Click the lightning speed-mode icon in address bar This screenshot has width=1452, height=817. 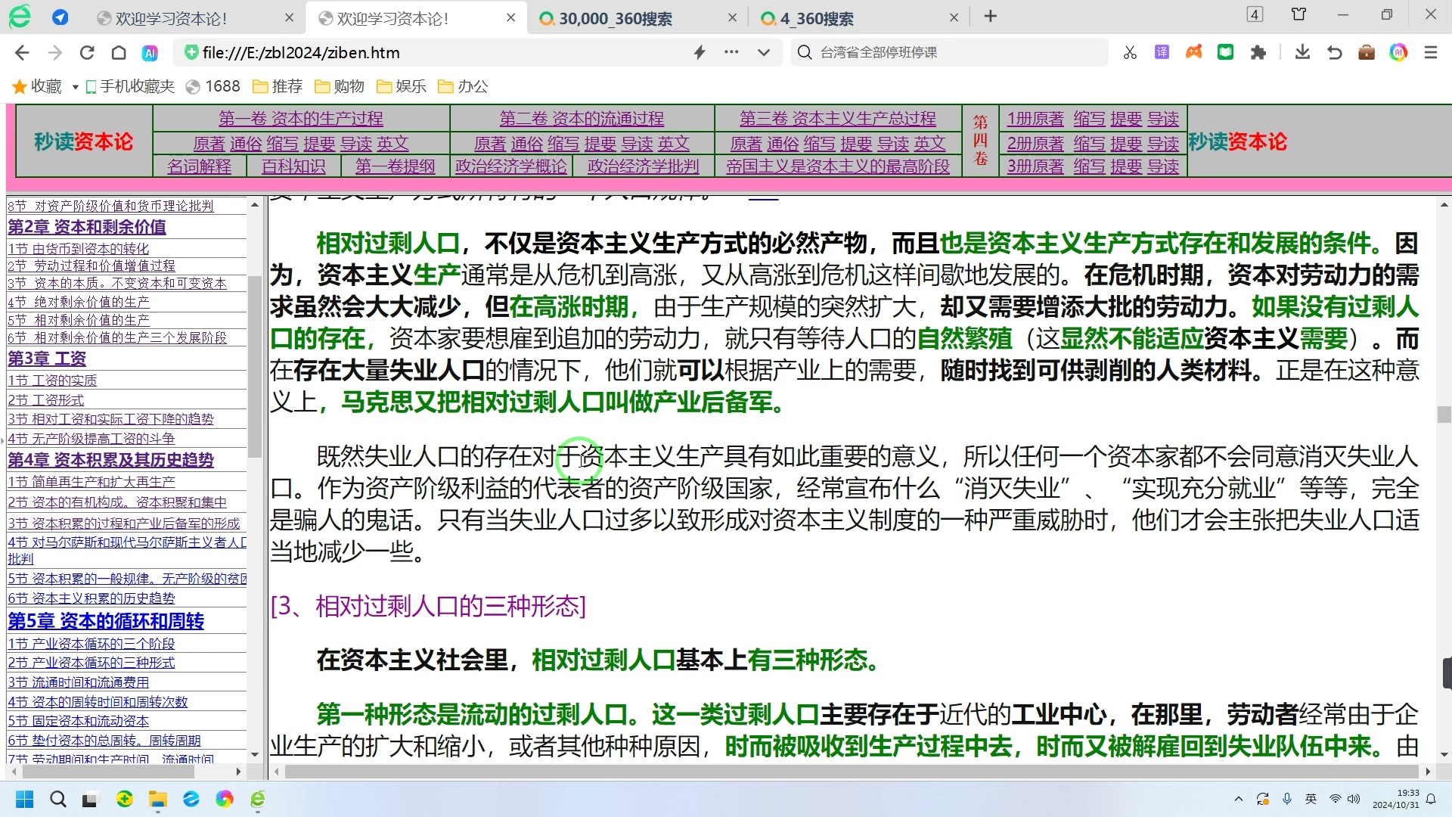(700, 52)
